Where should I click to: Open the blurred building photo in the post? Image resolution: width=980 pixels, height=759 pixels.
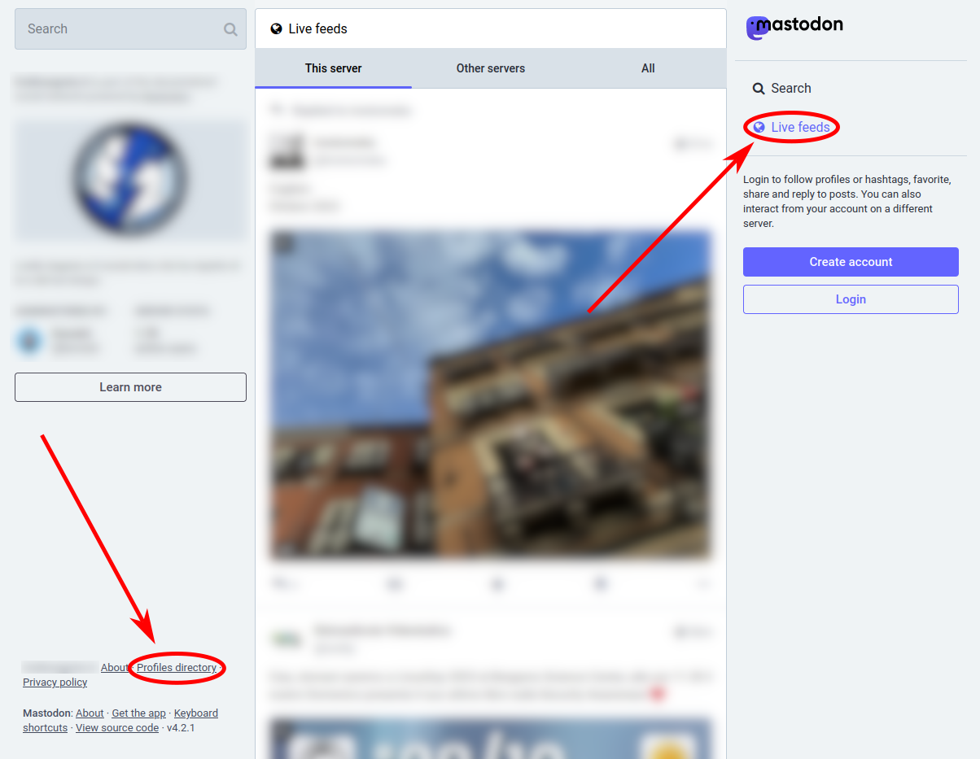tap(491, 395)
